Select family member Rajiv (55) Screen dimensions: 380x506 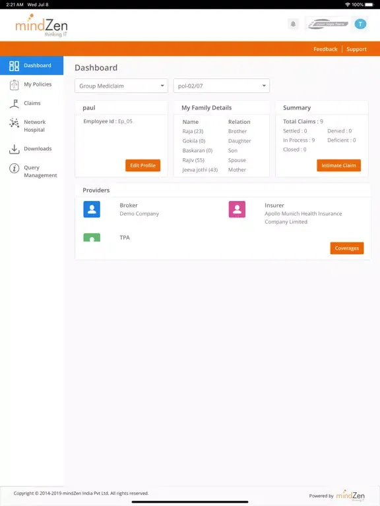pyautogui.click(x=193, y=160)
